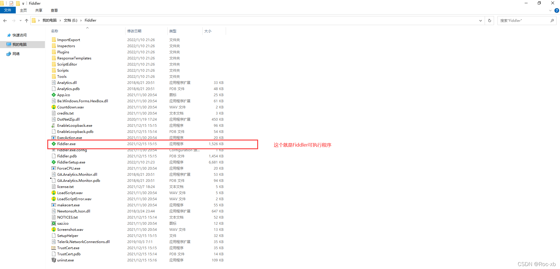Open quick access toolbar customize dropdown
Viewport: 560px width, 269px height.
[23, 4]
